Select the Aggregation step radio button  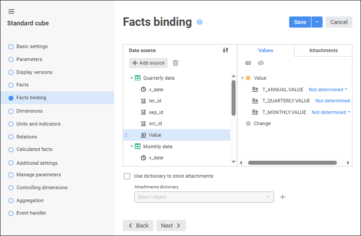pos(11,200)
